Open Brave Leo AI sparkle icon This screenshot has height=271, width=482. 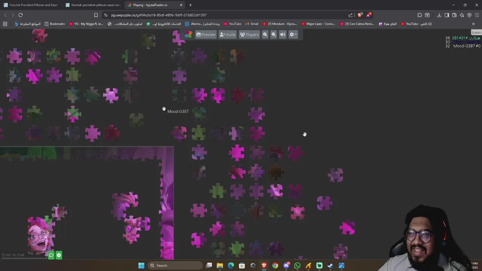pos(462,15)
